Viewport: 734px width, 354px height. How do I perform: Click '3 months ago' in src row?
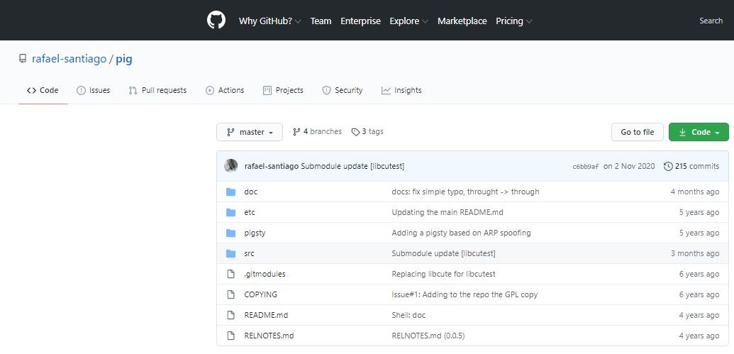click(x=695, y=254)
